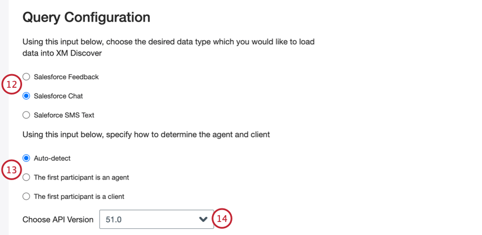Click the Choose API Version label
The height and width of the screenshot is (235, 482).
58,219
